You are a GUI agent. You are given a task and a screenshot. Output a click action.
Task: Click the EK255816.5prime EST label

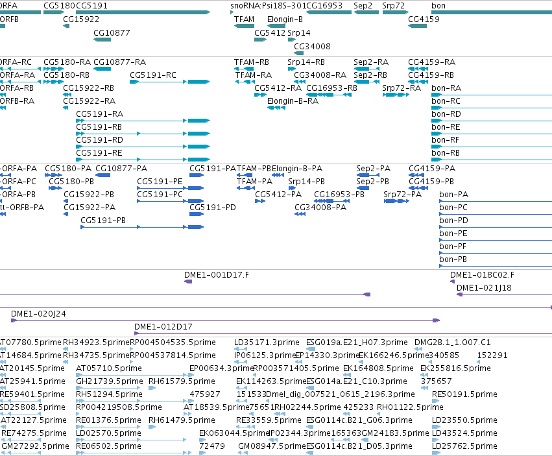coord(455,368)
